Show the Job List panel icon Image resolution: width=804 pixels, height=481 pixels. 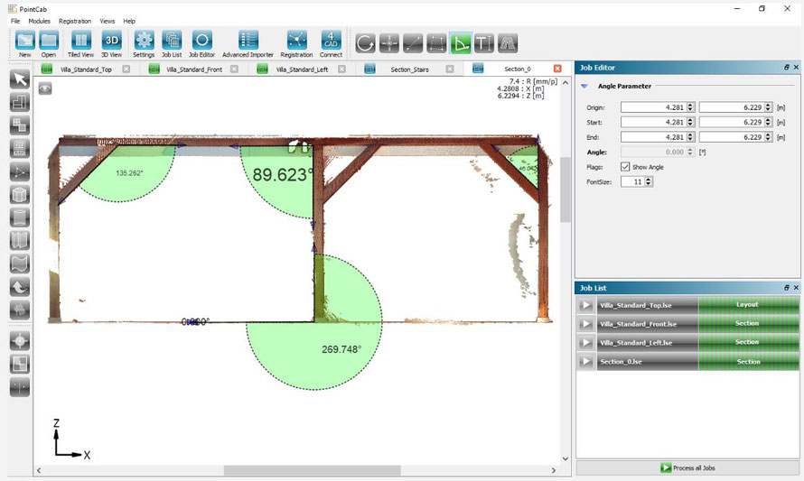[172, 41]
